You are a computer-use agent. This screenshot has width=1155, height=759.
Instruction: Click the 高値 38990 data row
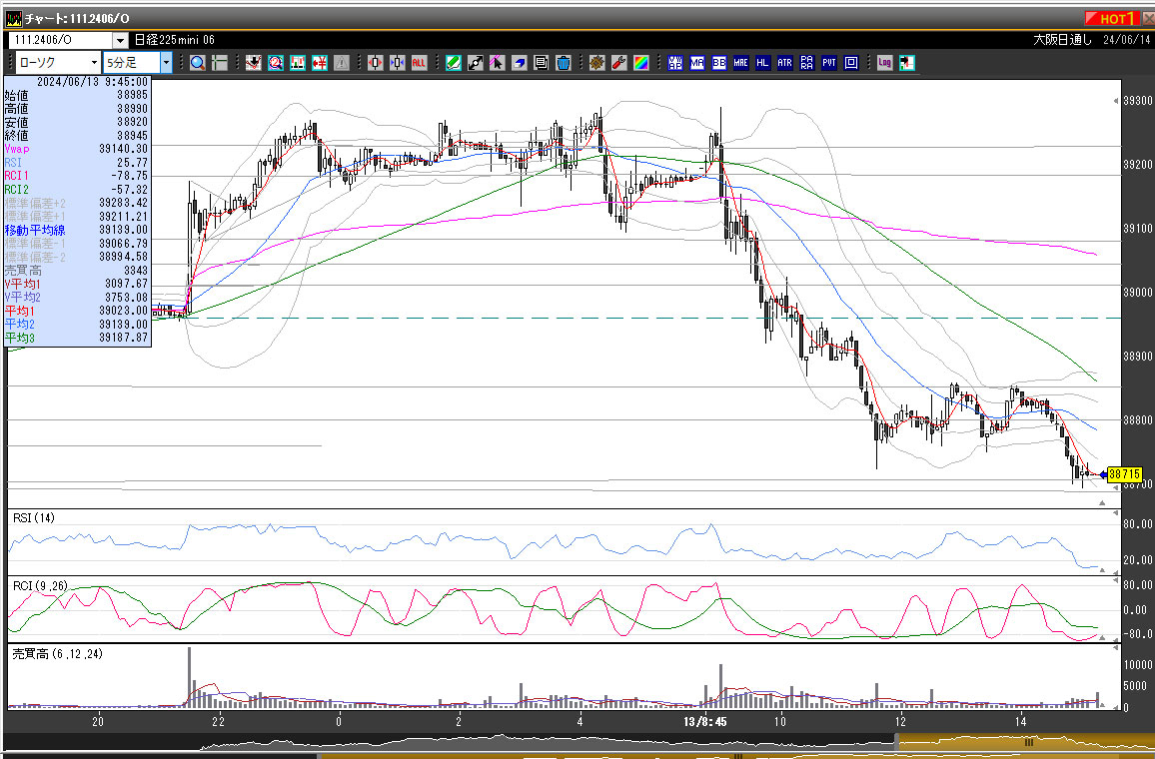(x=77, y=108)
